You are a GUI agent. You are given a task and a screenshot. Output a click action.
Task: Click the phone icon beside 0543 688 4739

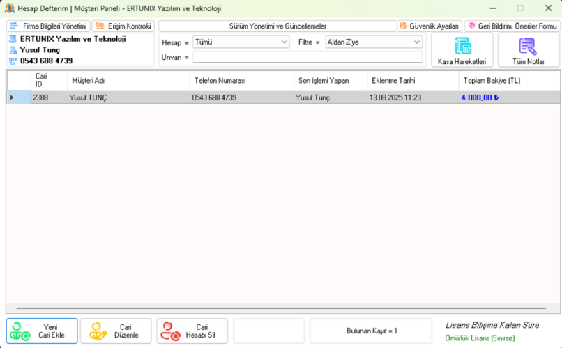tap(13, 61)
